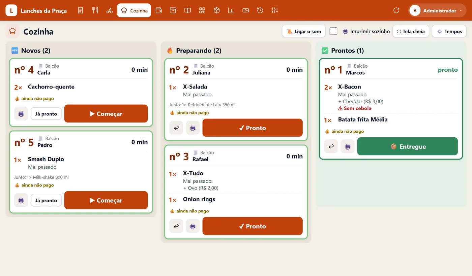
Task: Click the Smash Duplo item text
Action: pyautogui.click(x=46, y=159)
